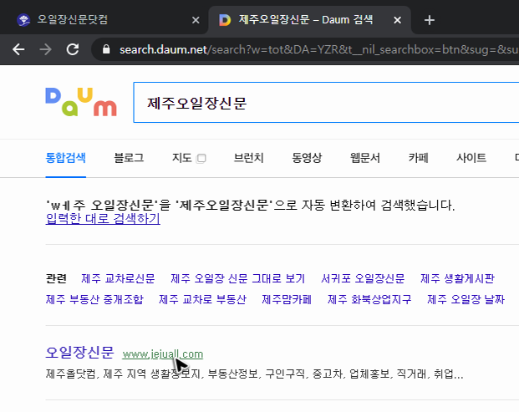519x412 pixels.
Task: Open the 카페 search tab
Action: tap(419, 158)
